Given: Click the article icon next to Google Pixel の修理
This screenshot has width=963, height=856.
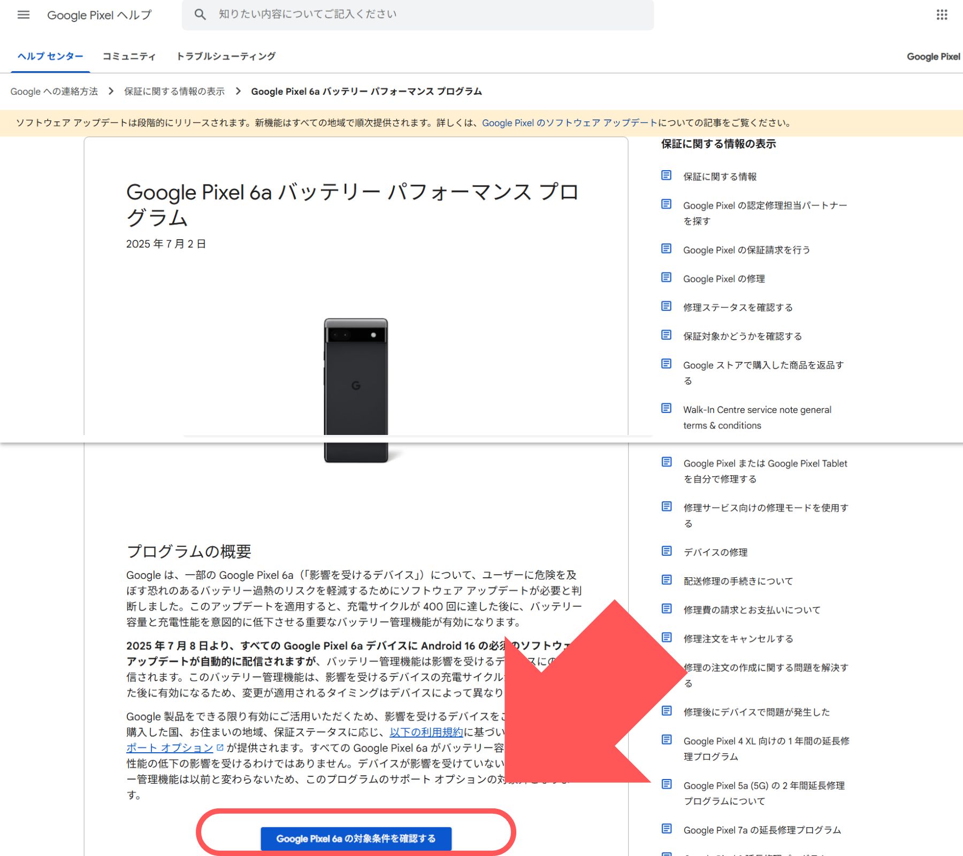Looking at the screenshot, I should click(666, 277).
